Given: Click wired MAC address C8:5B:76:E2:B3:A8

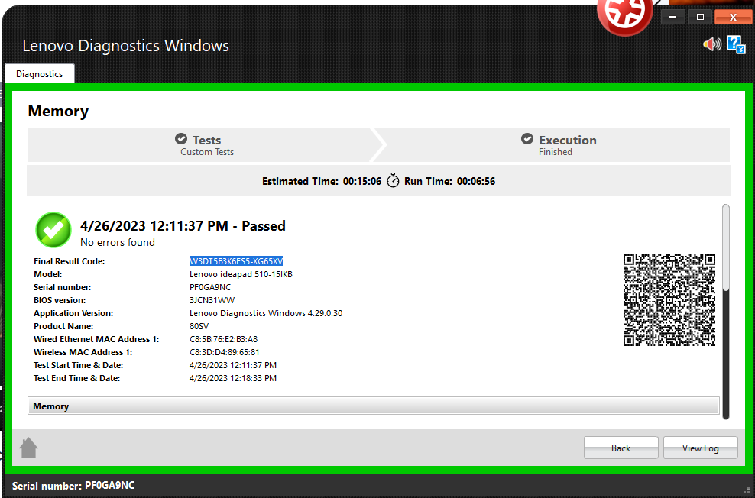Looking at the screenshot, I should [x=223, y=339].
